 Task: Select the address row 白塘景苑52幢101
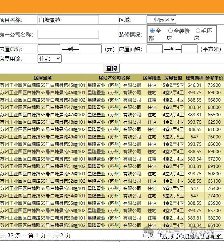43,174
